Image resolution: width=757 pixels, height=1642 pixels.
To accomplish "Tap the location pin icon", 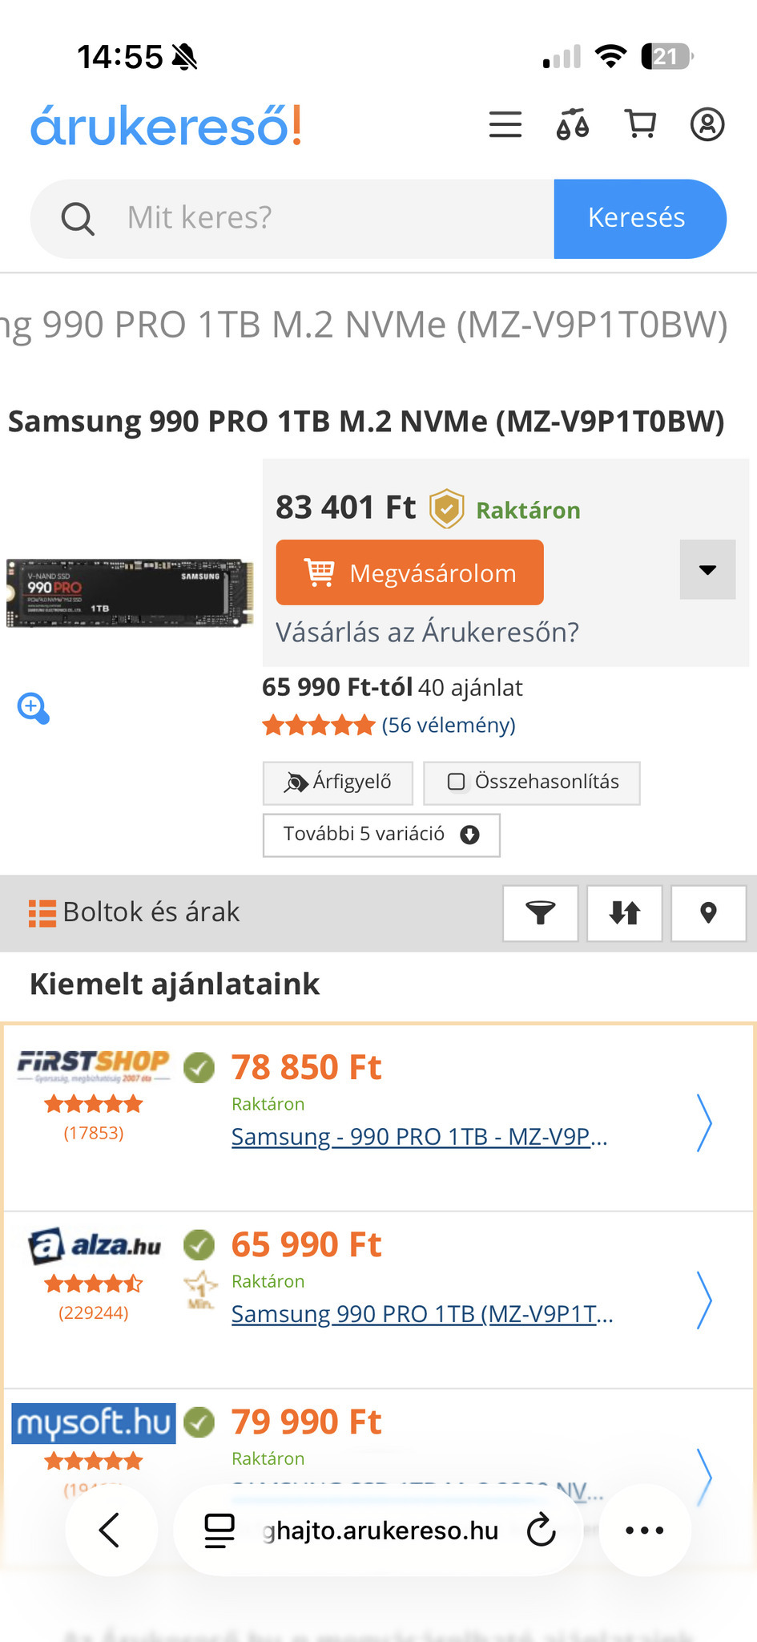I will click(708, 912).
